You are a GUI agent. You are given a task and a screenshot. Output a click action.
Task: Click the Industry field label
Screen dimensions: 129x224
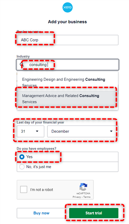coord(23,56)
